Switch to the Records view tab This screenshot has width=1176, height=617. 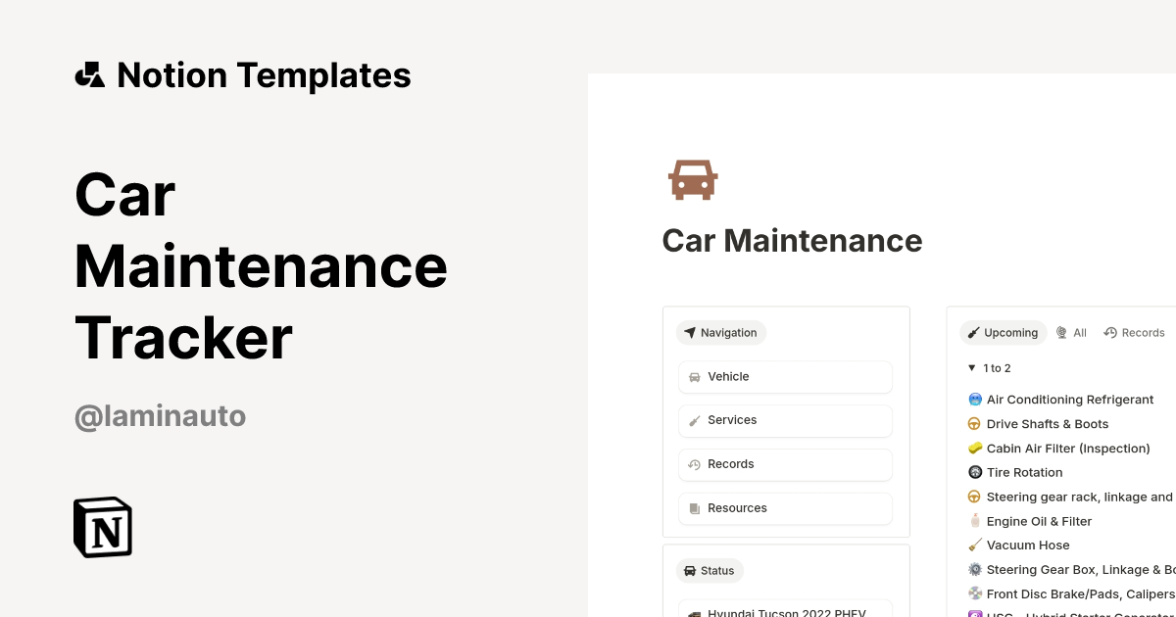coord(1134,333)
